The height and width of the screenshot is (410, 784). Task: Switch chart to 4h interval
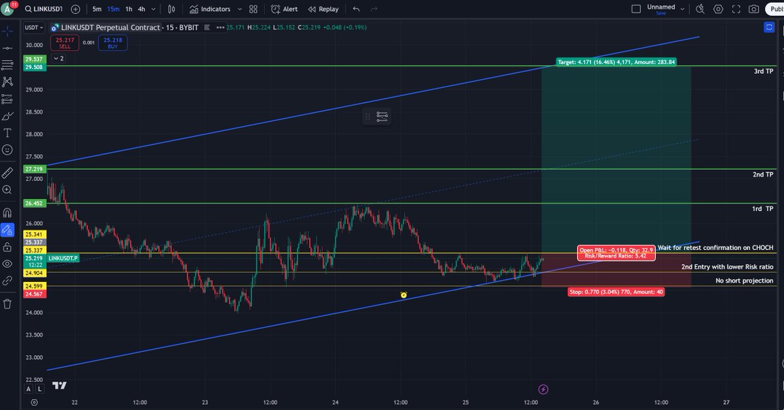142,9
